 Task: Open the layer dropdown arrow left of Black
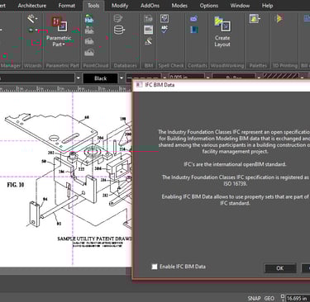click(x=79, y=78)
